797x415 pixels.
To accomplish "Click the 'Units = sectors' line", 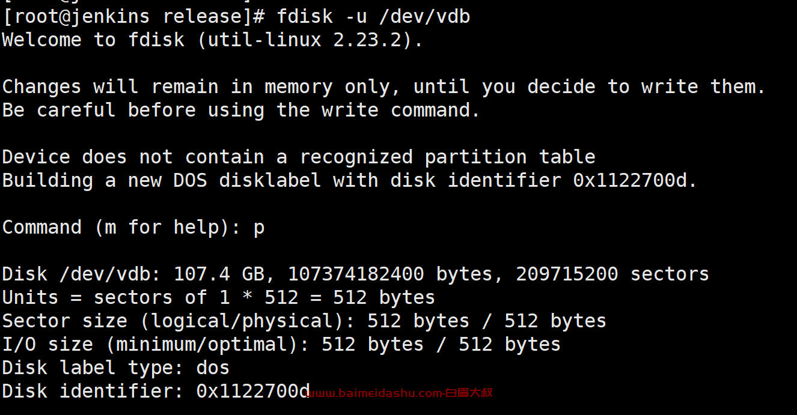I will (219, 298).
